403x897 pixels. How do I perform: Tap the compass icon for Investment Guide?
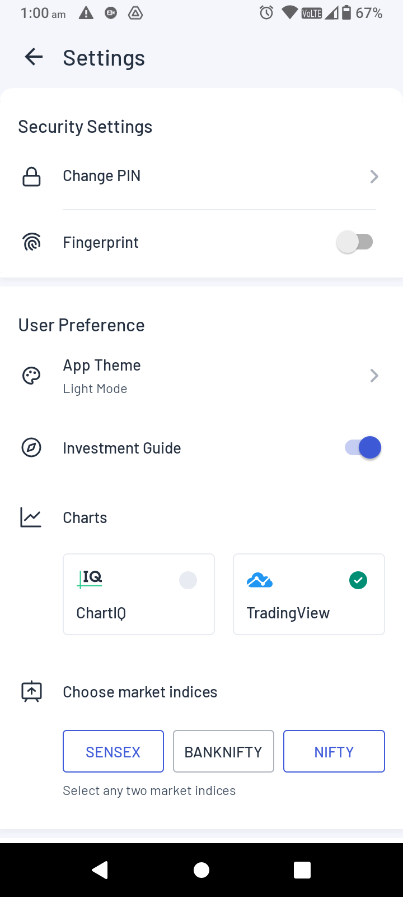click(x=31, y=448)
